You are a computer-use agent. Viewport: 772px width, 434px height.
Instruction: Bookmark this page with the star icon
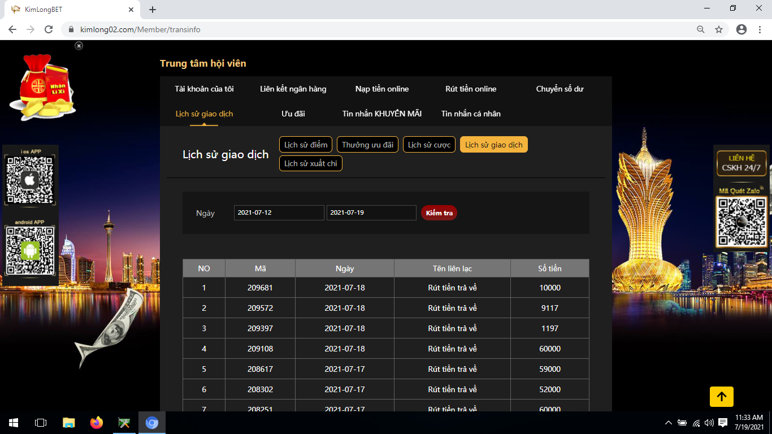tap(719, 29)
